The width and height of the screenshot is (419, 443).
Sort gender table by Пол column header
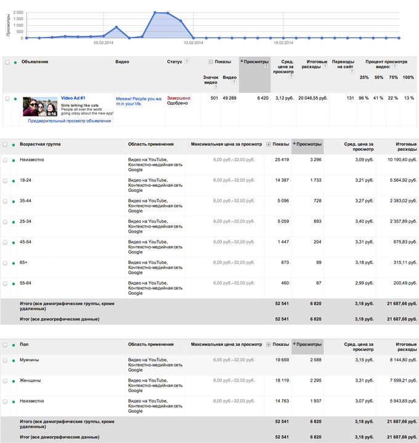(24, 345)
